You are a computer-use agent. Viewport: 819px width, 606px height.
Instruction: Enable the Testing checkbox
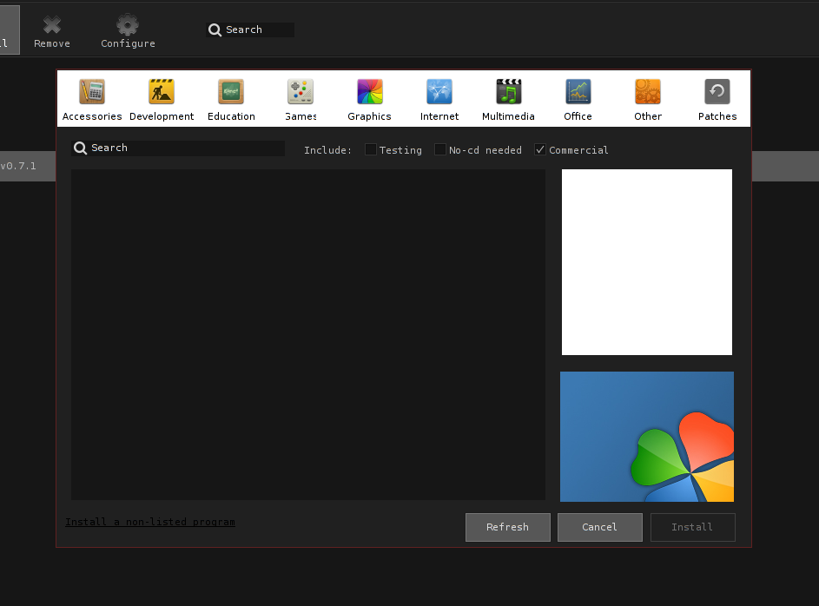pos(370,149)
